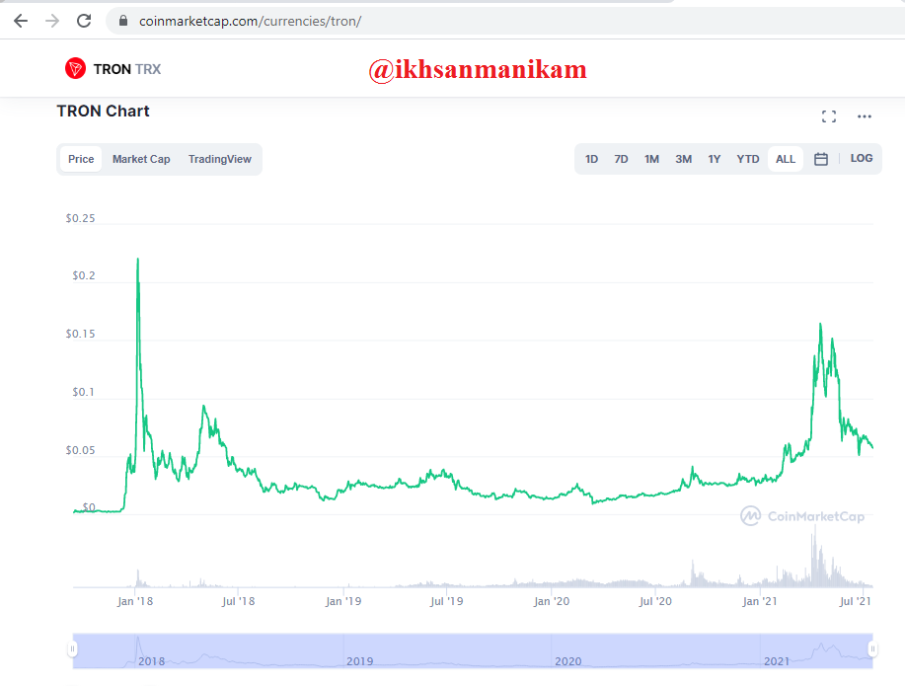Image resolution: width=905 pixels, height=686 pixels.
Task: Click the Jan '20 x-axis label
Action: pyautogui.click(x=552, y=601)
